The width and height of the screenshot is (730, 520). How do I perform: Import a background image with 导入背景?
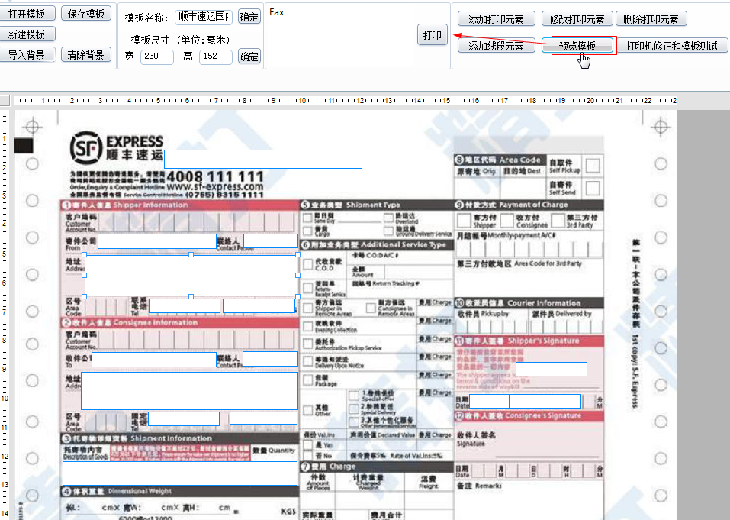click(27, 54)
